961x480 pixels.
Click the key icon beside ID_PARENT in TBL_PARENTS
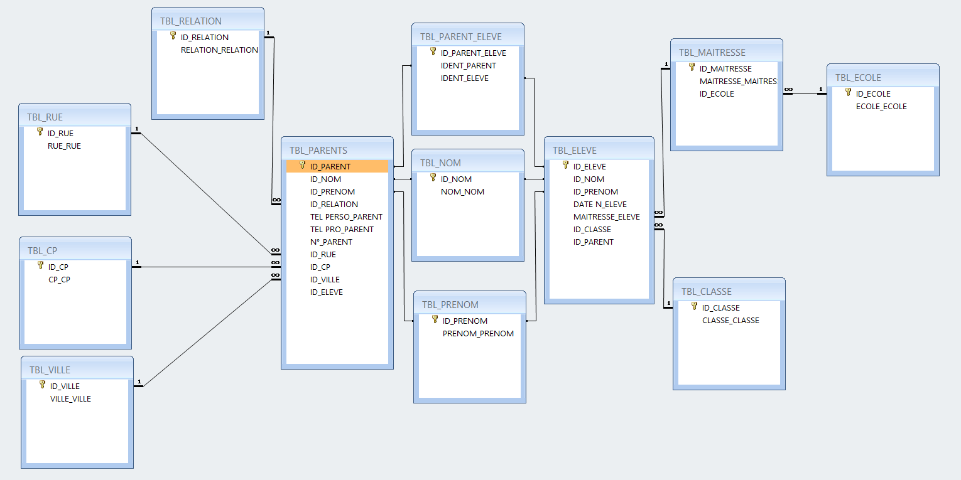tap(303, 166)
